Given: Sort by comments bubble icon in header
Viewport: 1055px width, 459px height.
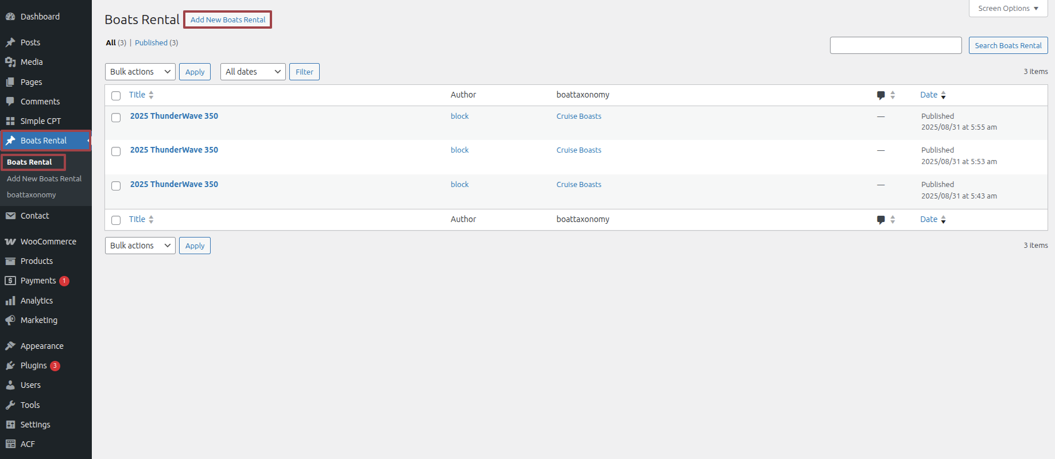Looking at the screenshot, I should (x=881, y=95).
